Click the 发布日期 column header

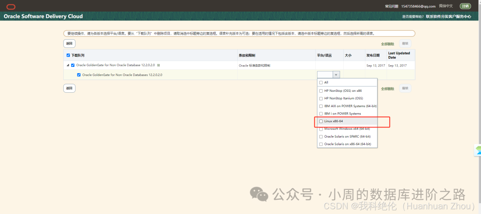[373, 55]
